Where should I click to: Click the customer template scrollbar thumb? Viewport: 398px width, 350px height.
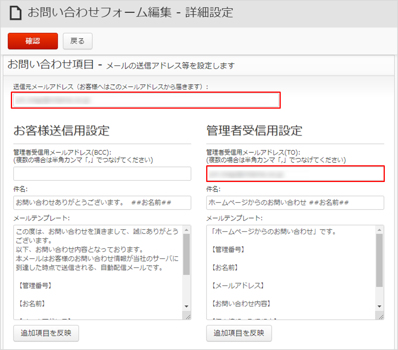click(186, 255)
